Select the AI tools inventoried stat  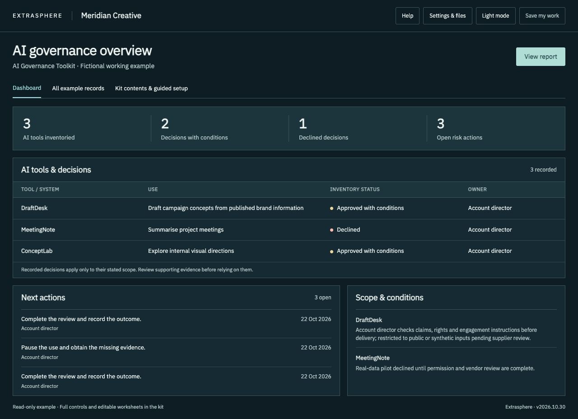(82, 129)
